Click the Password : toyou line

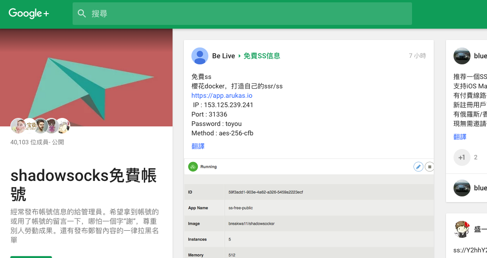pos(216,124)
